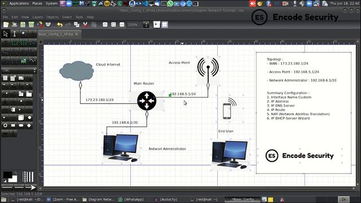This screenshot has width=361, height=203.
Task: Select the UML diamond branch shape
Action: coord(29,125)
